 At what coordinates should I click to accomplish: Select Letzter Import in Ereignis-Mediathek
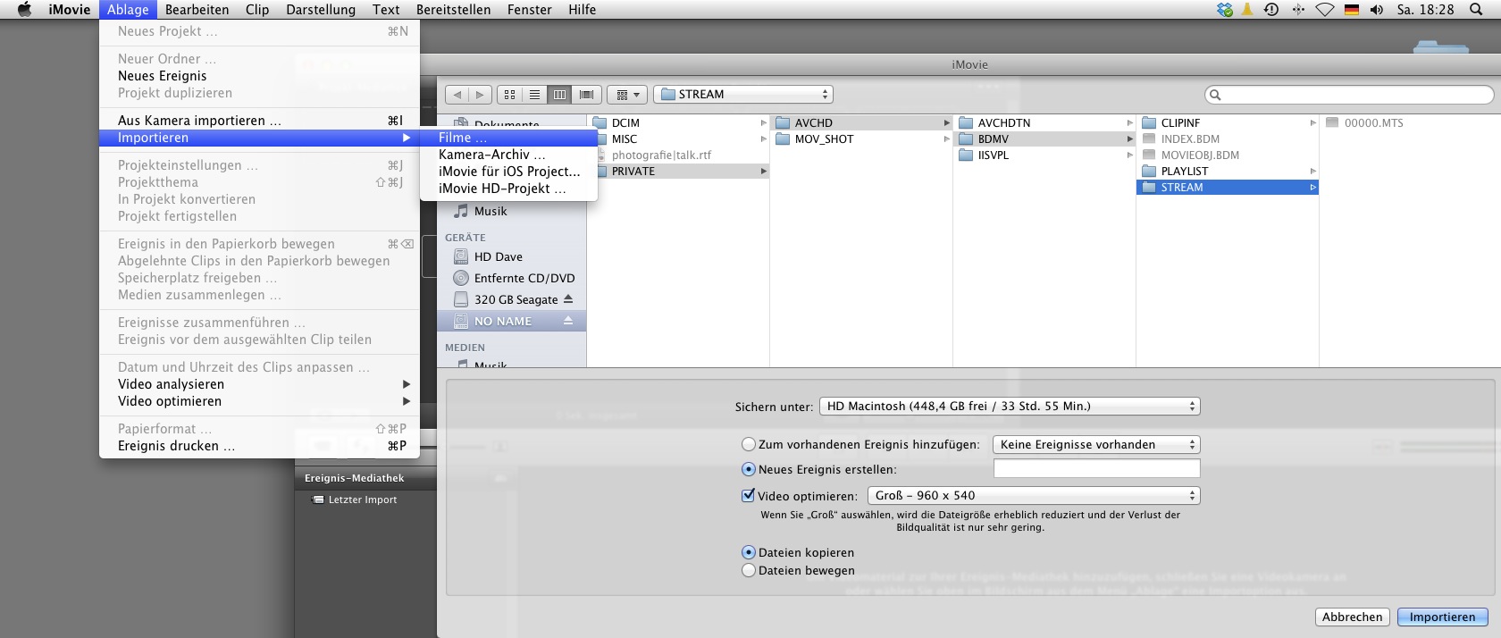click(x=362, y=500)
